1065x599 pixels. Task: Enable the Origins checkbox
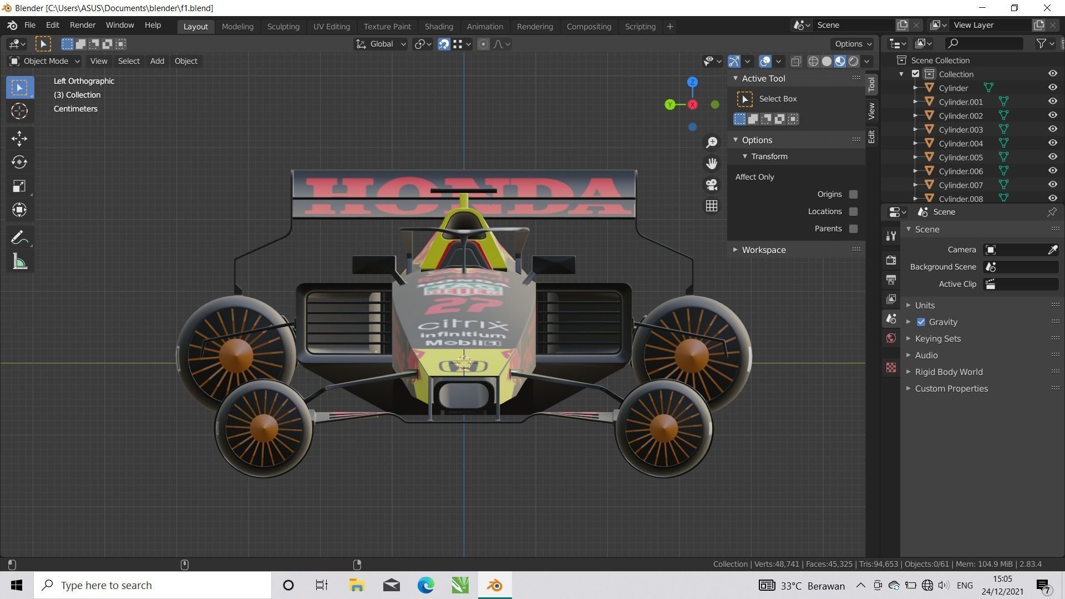pos(853,194)
